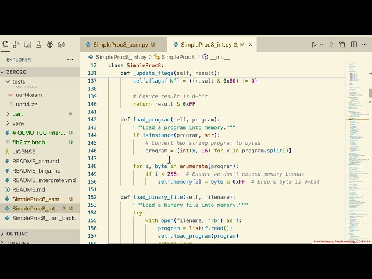Collapse the ZERO2Q root folder
The image size is (372, 279).
point(40,72)
